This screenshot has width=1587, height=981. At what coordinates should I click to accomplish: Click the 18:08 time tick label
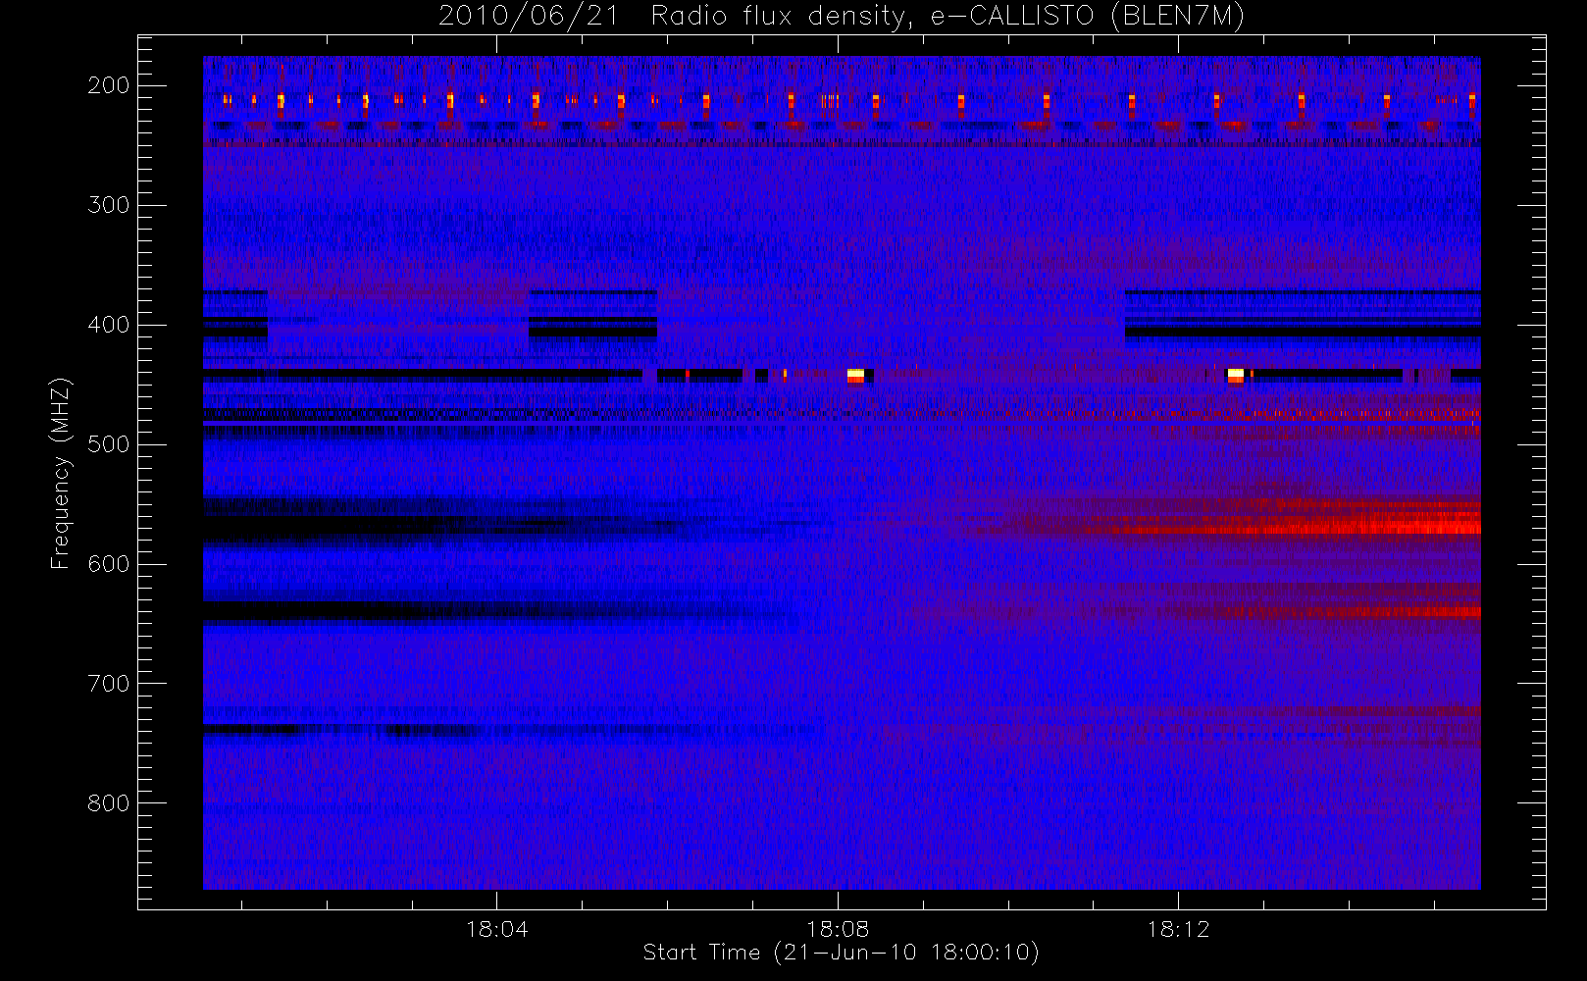tap(838, 929)
